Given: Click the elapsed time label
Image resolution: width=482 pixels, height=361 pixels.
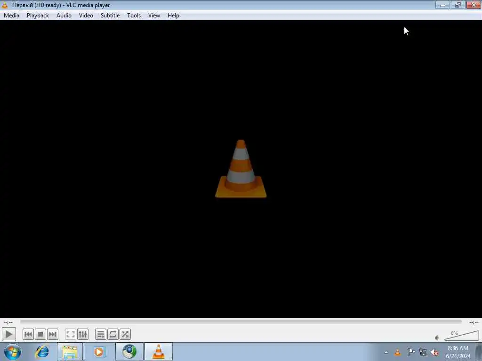Looking at the screenshot, I should coord(8,322).
